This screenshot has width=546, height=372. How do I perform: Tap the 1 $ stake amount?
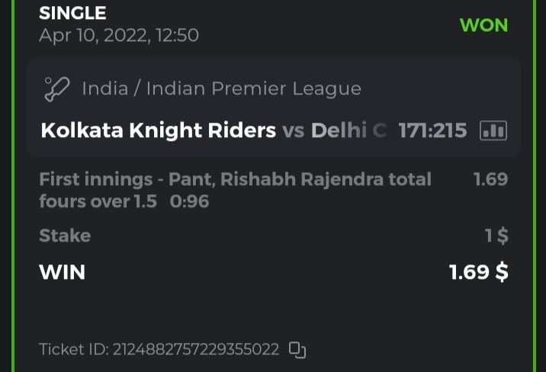click(496, 236)
